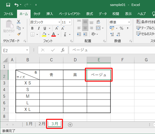
Task: Save the workbook with the floppy disk icon
Action: [8, 5]
